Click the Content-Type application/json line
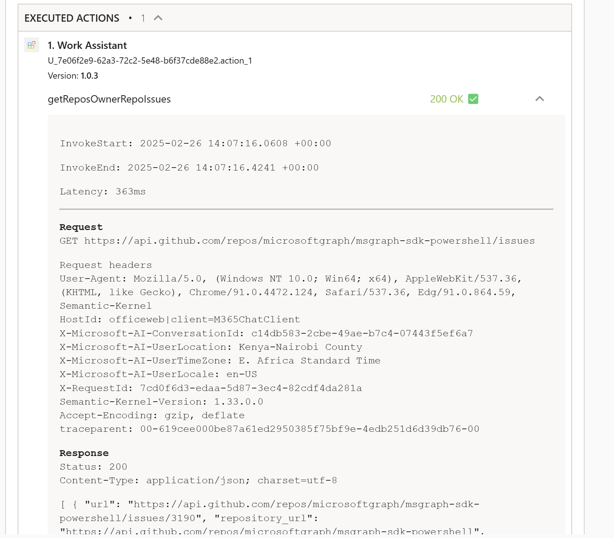 (199, 480)
